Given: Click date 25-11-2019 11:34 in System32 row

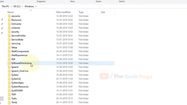Looking at the screenshot, I should [x=65, y=79].
